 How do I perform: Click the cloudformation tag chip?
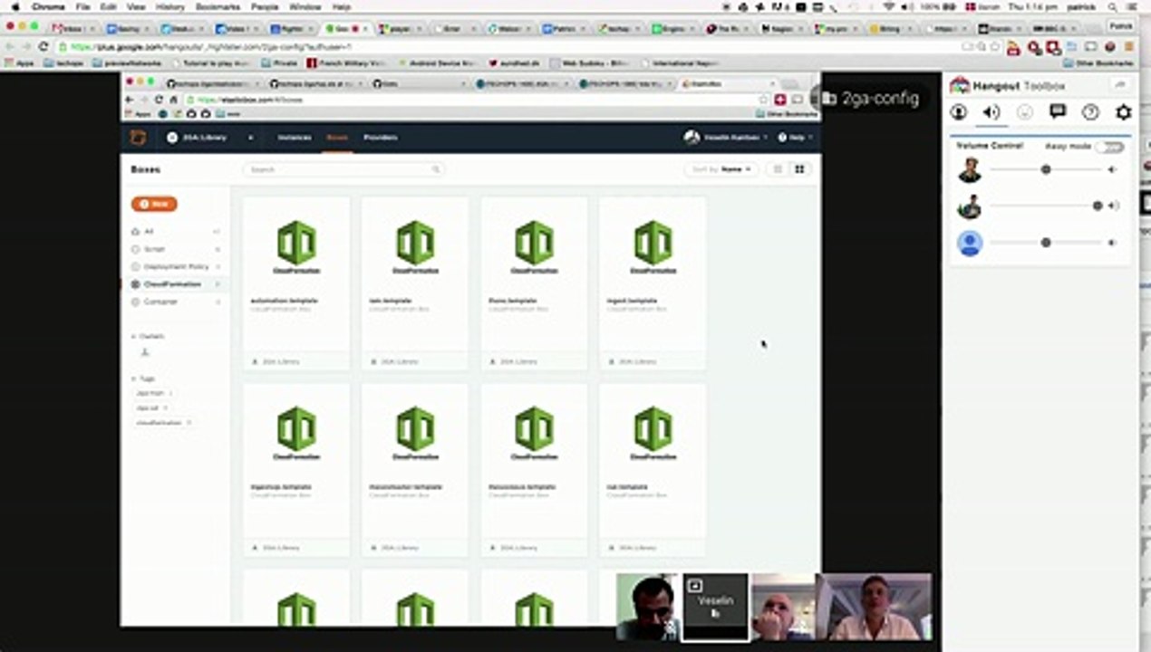click(164, 423)
